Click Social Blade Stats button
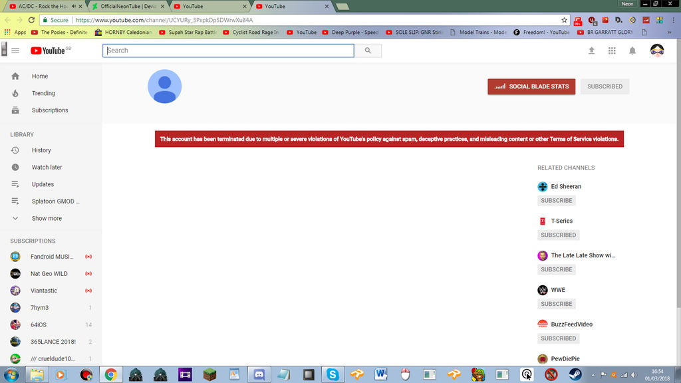Screen dimensions: 681x383 click(x=531, y=86)
